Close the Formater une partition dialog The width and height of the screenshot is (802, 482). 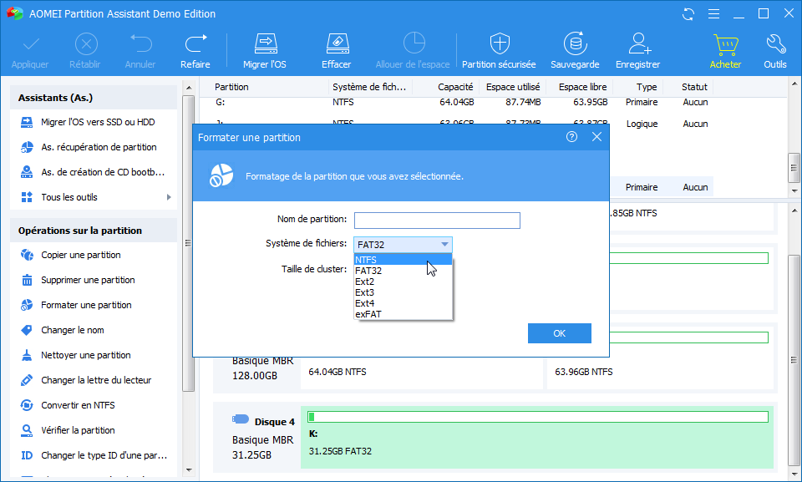(596, 137)
